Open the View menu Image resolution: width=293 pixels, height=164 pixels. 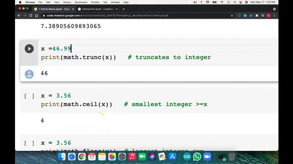[57, 2]
